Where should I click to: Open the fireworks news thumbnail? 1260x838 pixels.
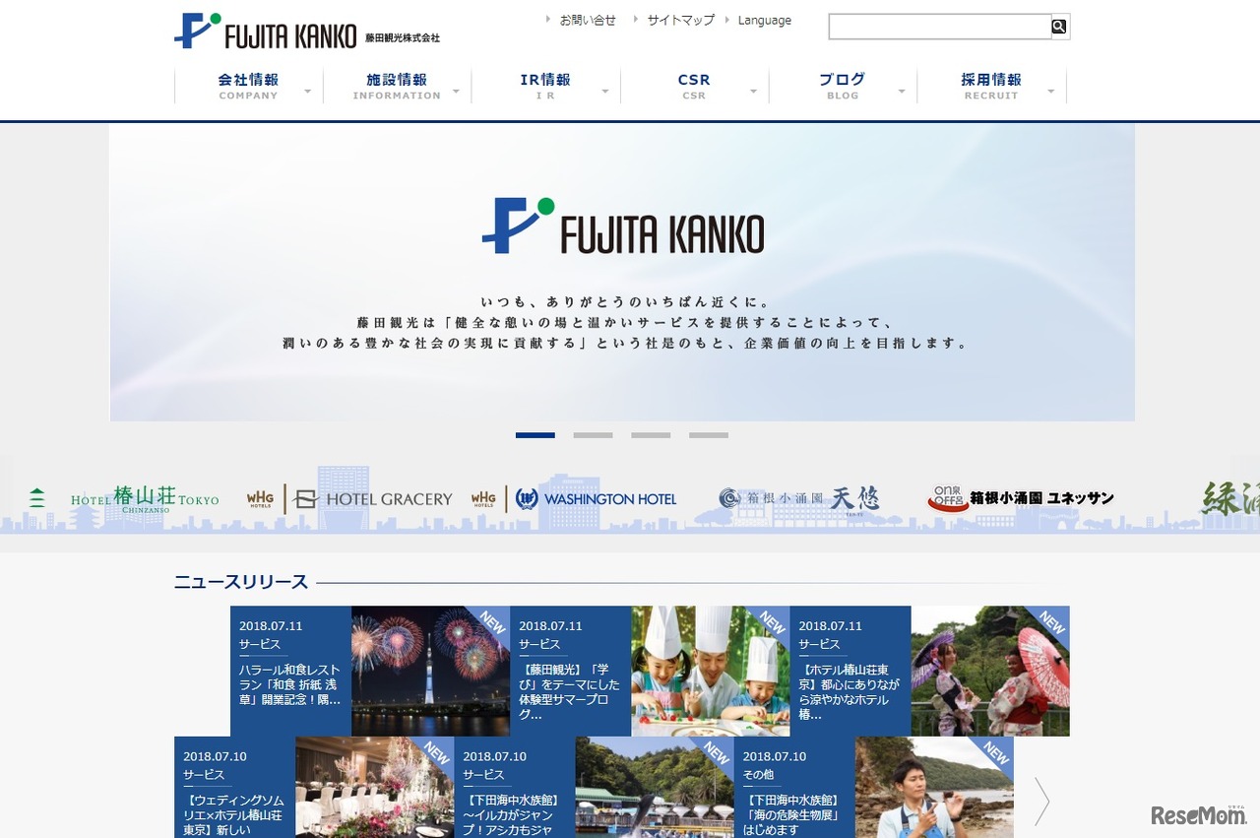click(x=430, y=671)
